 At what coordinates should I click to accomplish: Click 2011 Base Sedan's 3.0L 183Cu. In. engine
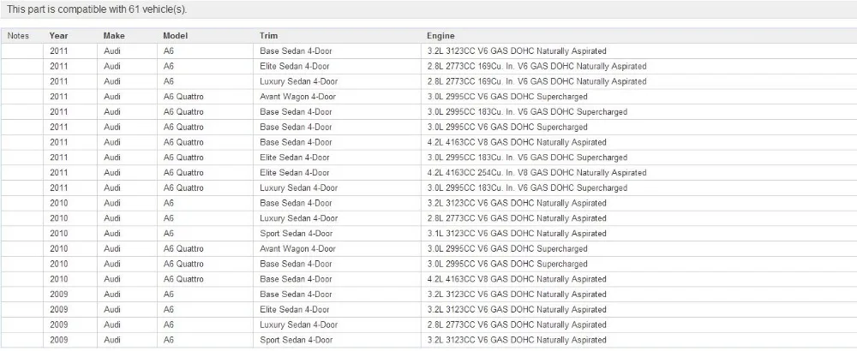527,112
